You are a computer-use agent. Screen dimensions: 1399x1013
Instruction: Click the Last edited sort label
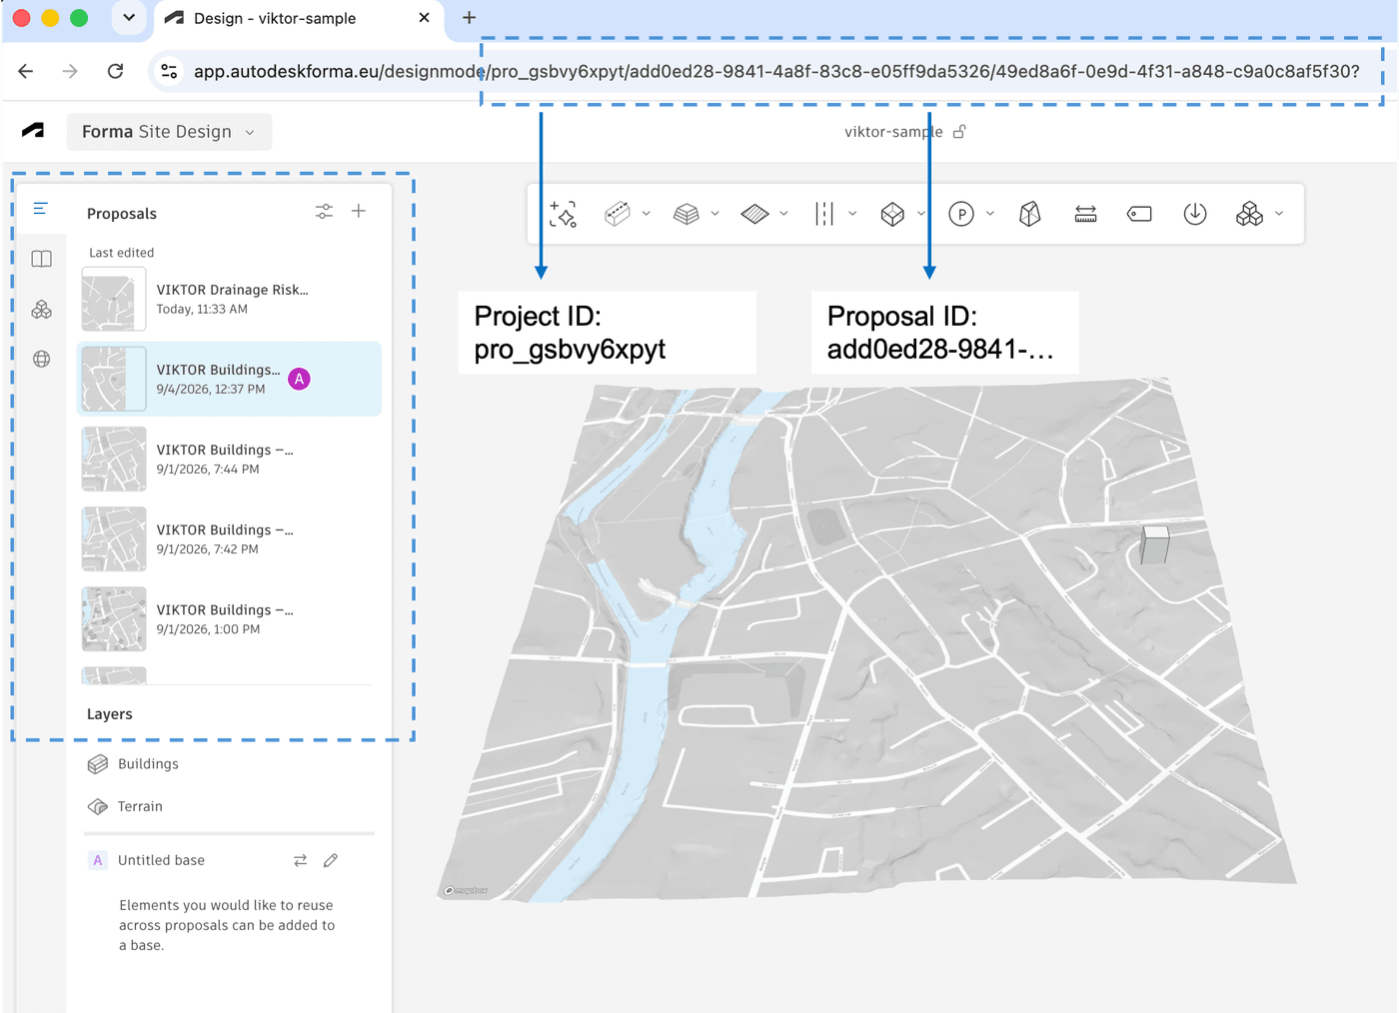[x=121, y=253]
